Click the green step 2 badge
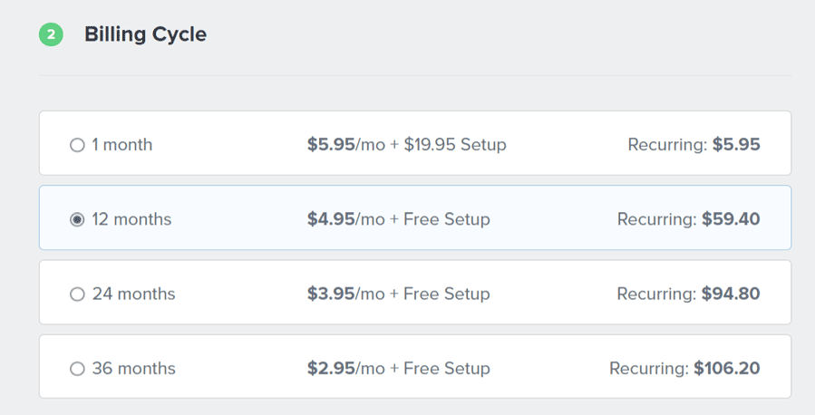Image resolution: width=815 pixels, height=415 pixels. pos(51,35)
